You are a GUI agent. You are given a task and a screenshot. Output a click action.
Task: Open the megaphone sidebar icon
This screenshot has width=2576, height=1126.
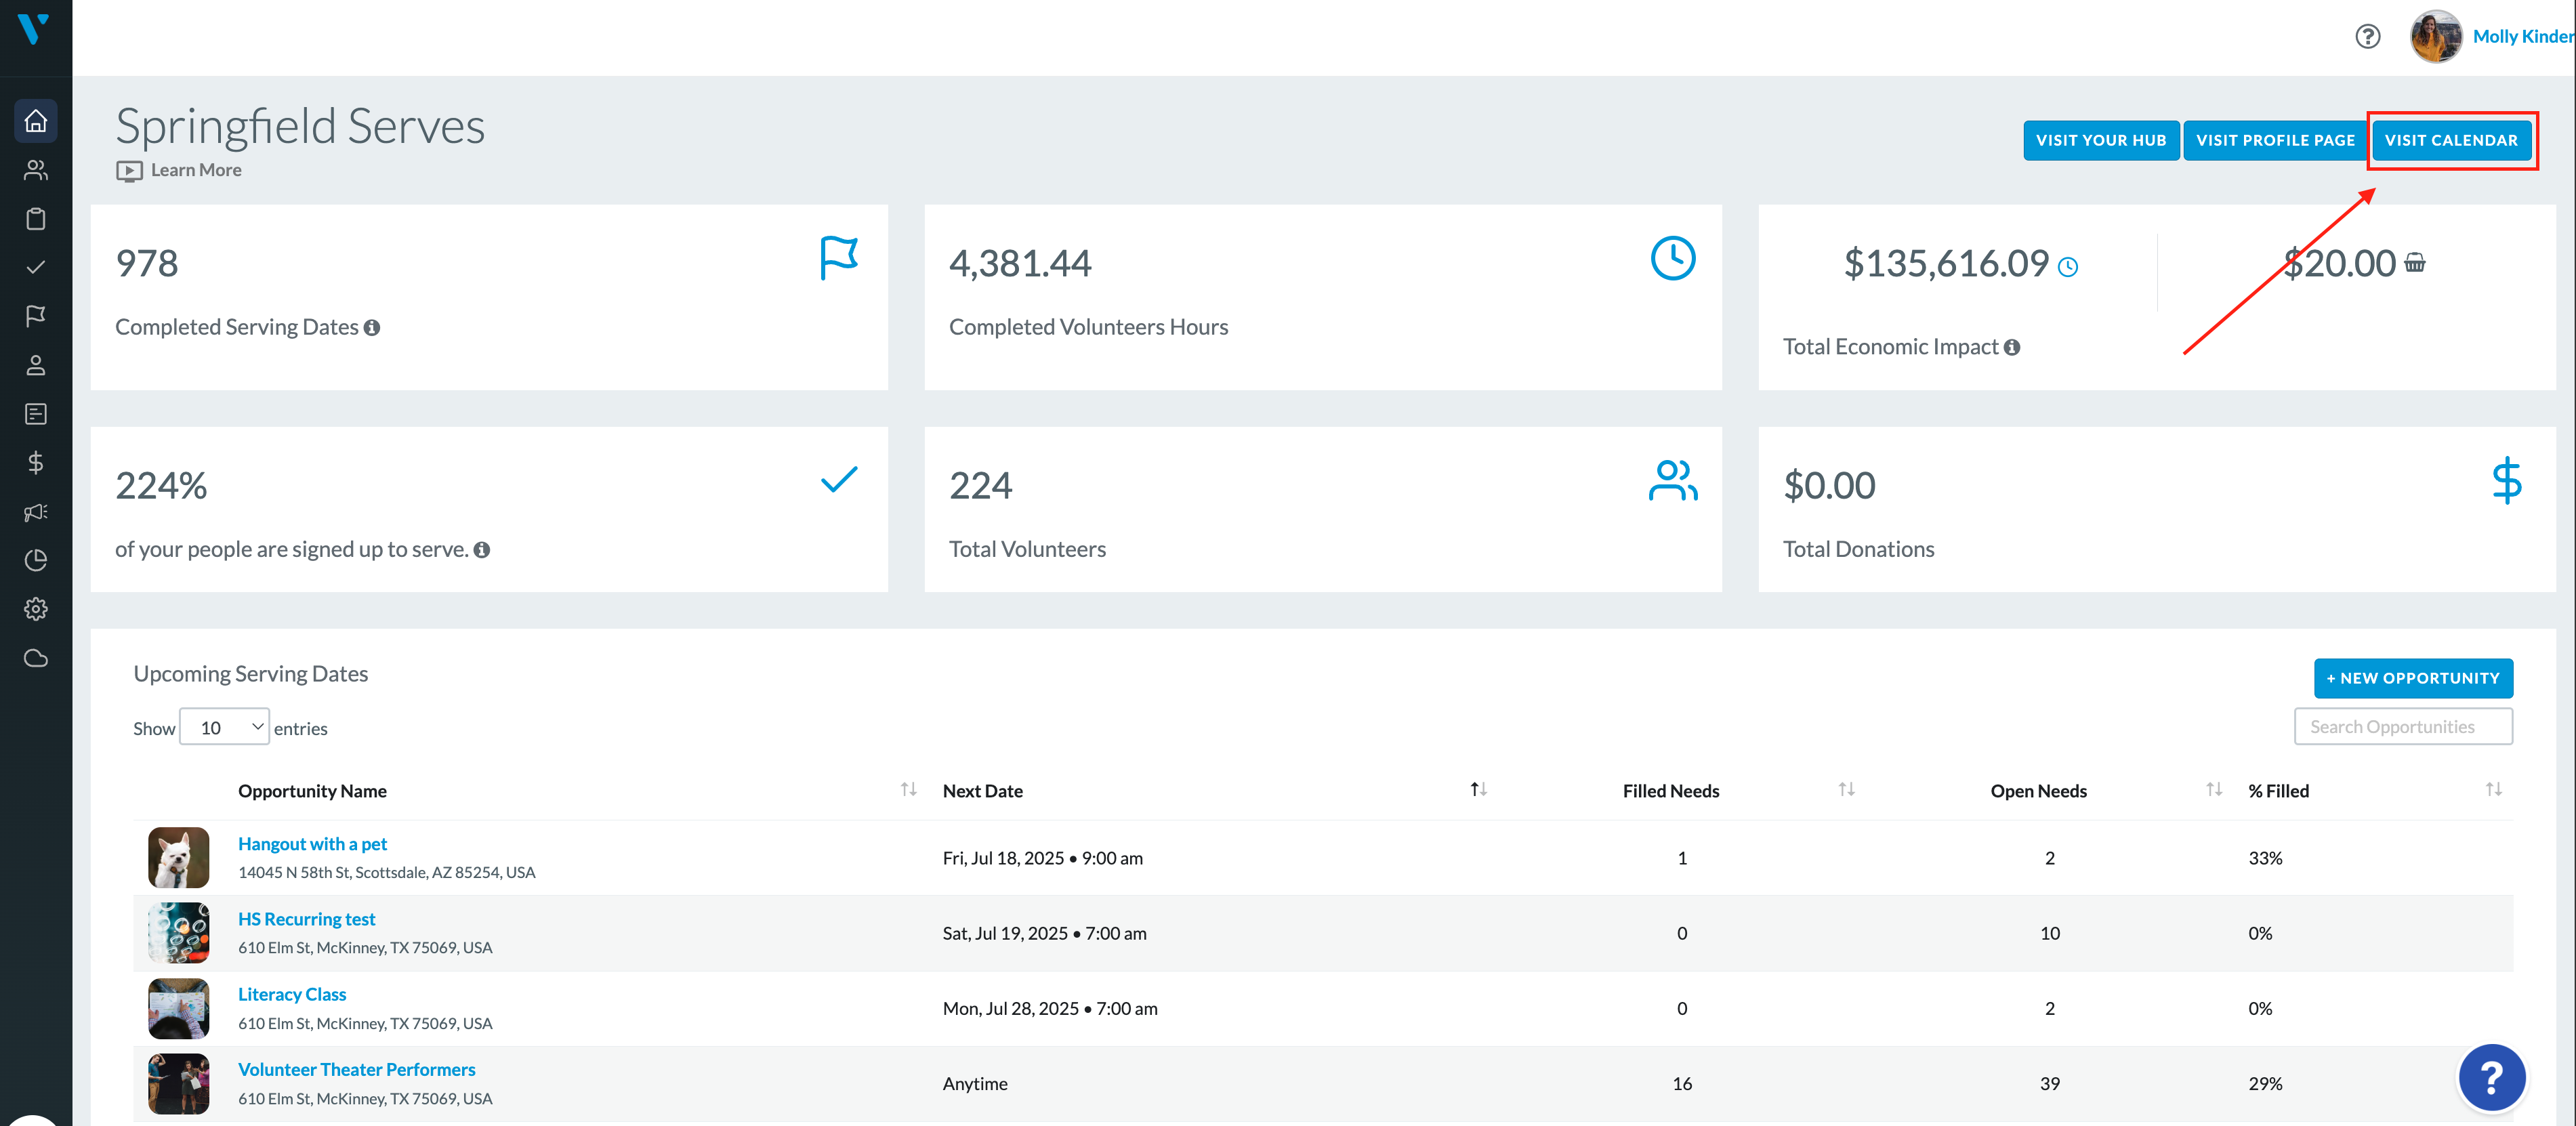coord(36,512)
